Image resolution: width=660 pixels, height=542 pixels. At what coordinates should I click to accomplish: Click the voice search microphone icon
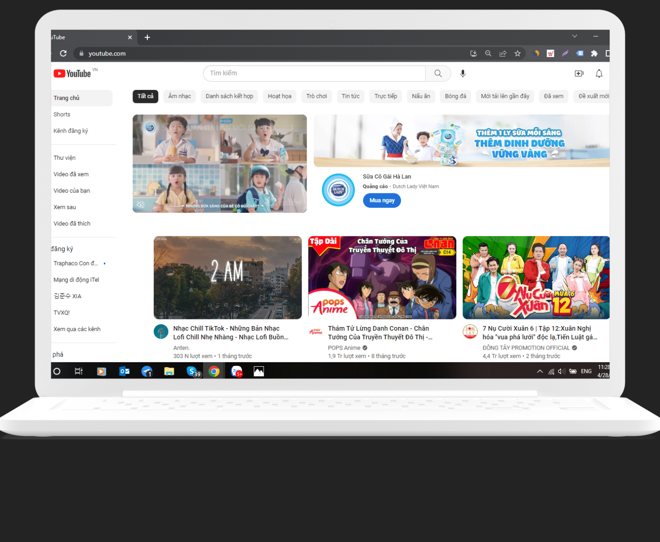(462, 73)
